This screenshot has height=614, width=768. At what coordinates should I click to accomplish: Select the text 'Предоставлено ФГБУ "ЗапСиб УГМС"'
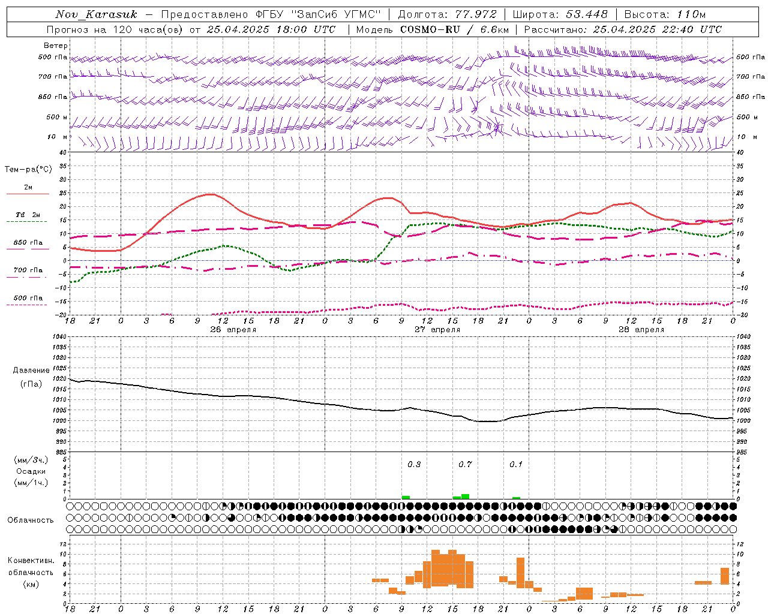click(271, 14)
